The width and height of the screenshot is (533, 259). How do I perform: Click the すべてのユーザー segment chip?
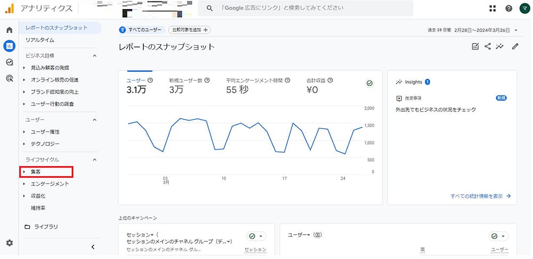point(142,30)
